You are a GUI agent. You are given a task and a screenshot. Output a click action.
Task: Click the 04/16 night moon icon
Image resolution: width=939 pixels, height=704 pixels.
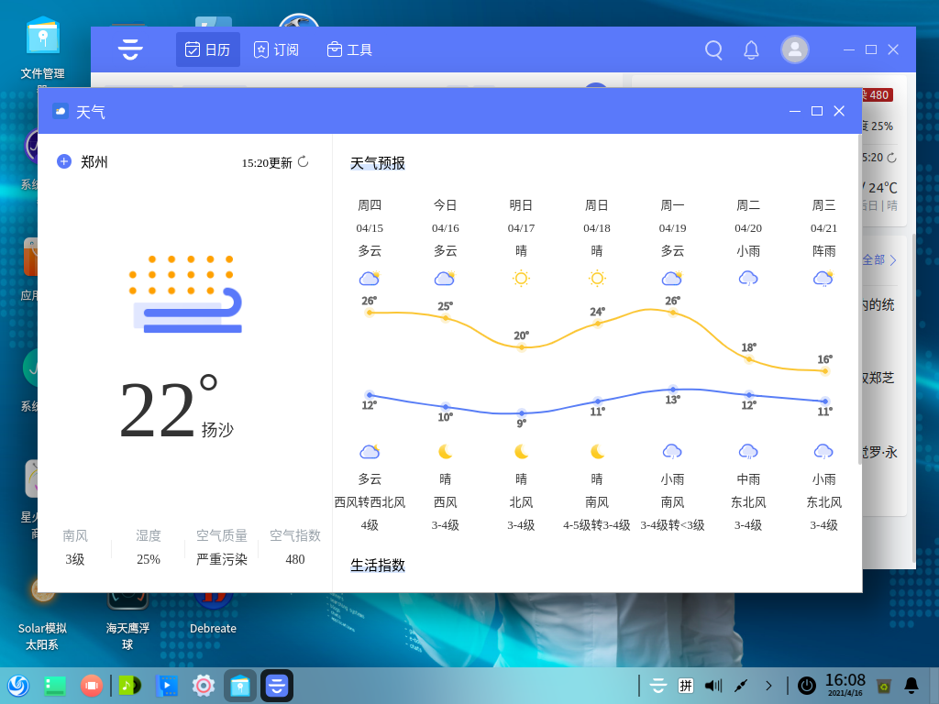[x=445, y=451]
